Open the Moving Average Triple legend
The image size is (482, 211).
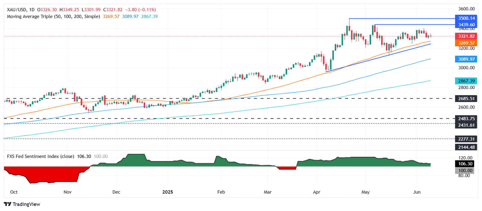pyautogui.click(x=53, y=17)
